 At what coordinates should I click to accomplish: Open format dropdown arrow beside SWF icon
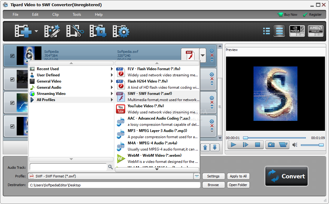tap(203, 55)
